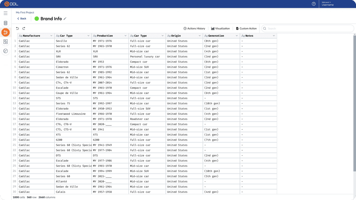
Task: Select the (7th gen) generation cell
Action: 221,140
